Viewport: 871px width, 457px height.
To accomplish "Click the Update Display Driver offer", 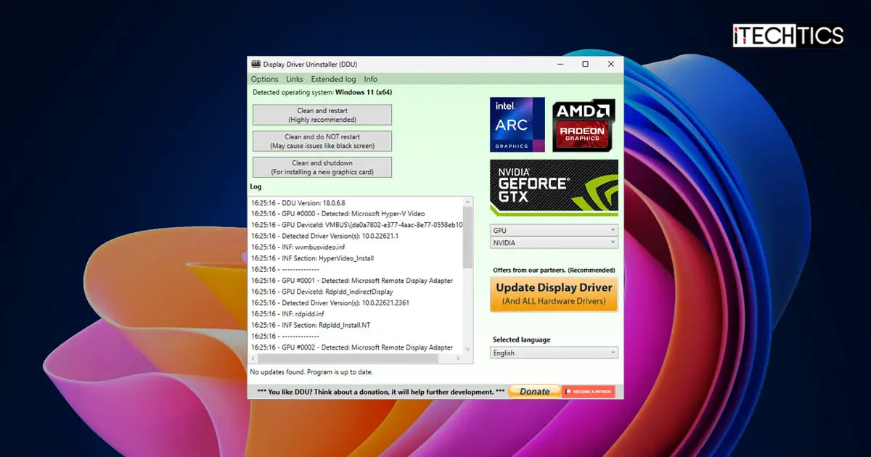I will (x=554, y=292).
